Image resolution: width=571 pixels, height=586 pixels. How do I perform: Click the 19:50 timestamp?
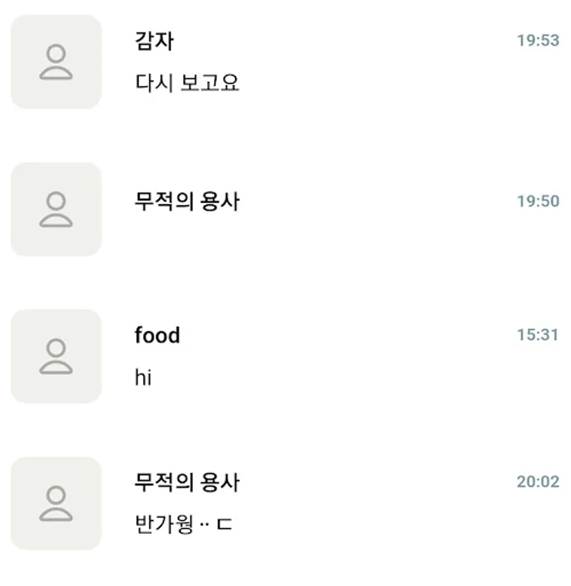538,201
